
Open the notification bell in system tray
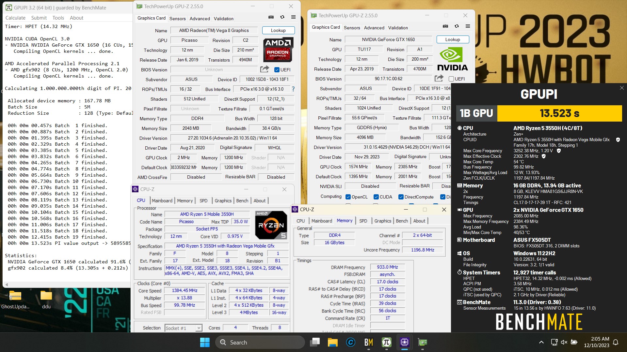point(616,342)
